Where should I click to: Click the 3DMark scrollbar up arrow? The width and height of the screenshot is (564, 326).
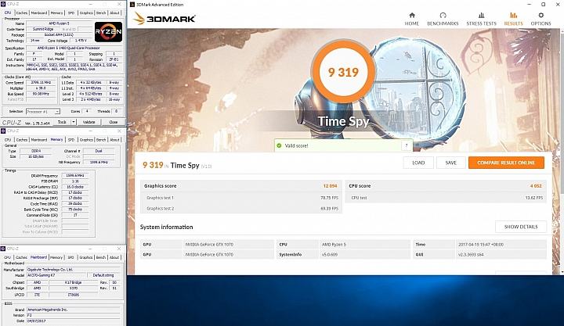562,31
